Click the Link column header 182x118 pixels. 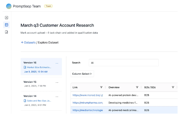click(x=75, y=87)
